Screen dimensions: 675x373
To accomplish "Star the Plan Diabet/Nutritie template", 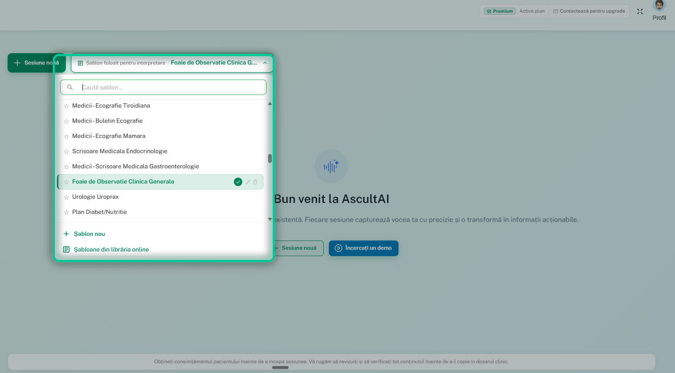I will pos(66,212).
